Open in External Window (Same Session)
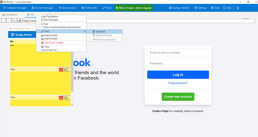Image resolution: width=258 pixels, height=137 pixels. pos(61,27)
